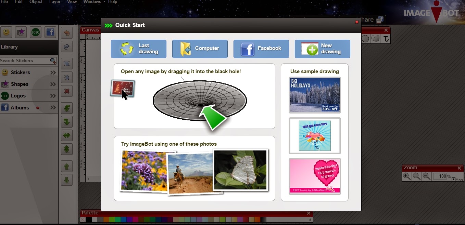Choose the white butterfly sample photo
Viewport: 465px width, 225px height.
[240, 170]
